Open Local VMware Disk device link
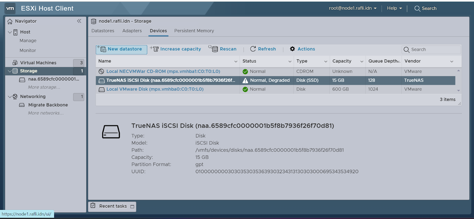The width and height of the screenshot is (474, 219). [155, 89]
